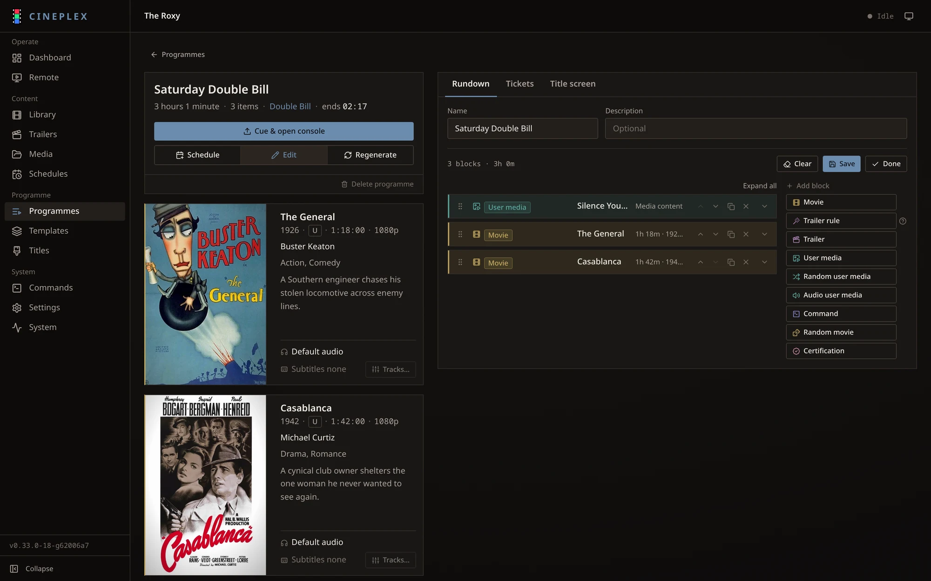This screenshot has height=581, width=931.
Task: Add an Audio user media block
Action: (841, 295)
